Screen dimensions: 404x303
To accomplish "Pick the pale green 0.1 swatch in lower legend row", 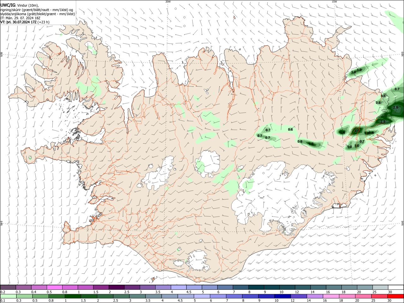I will point(9,296).
